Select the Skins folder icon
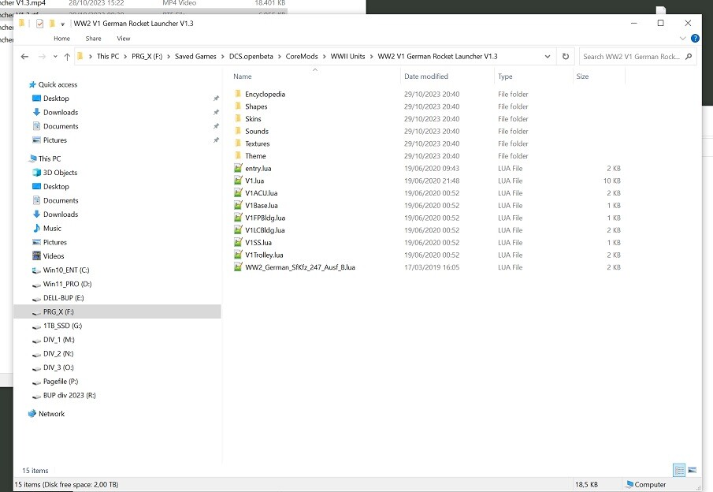This screenshot has height=492, width=713. point(238,118)
